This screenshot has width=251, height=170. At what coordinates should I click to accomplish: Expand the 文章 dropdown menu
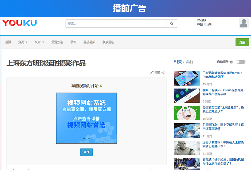[x=39, y=42]
